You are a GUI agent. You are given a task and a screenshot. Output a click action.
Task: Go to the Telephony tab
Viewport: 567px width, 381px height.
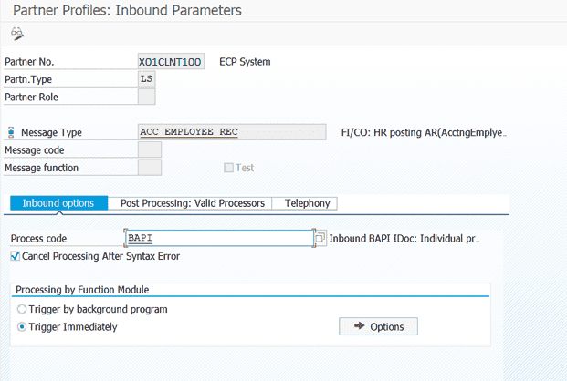coord(307,203)
